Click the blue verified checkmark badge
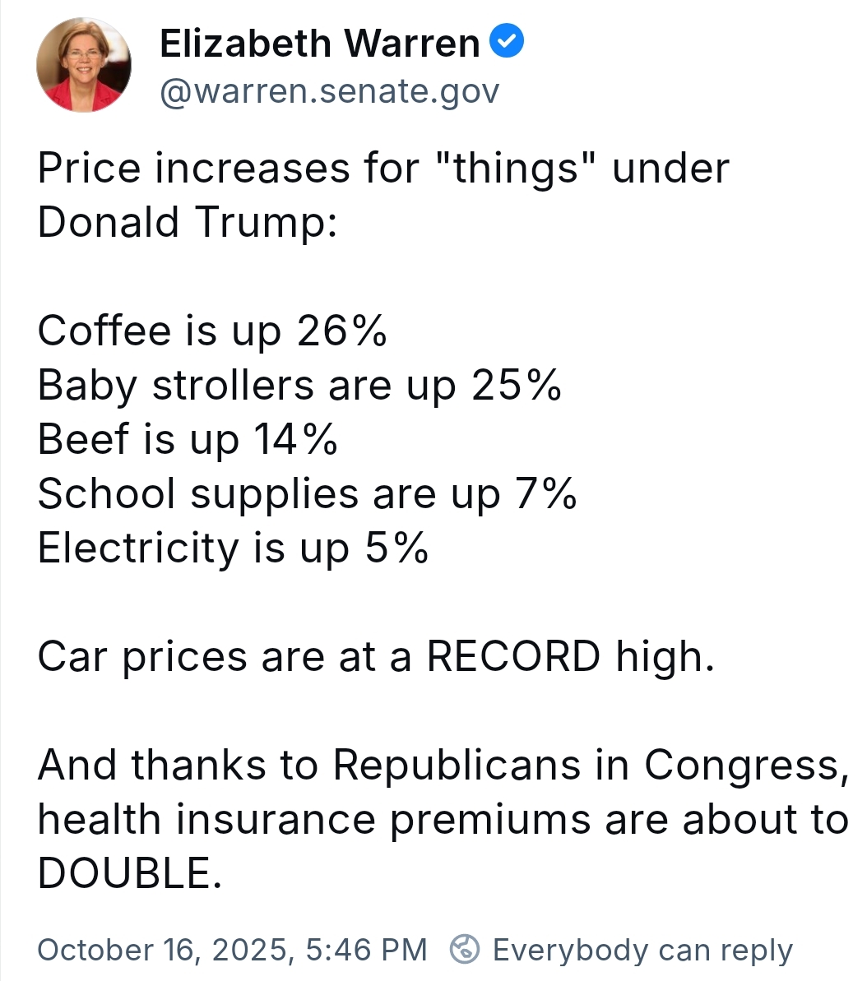Viewport: 867px width, 981px height. 507,42
